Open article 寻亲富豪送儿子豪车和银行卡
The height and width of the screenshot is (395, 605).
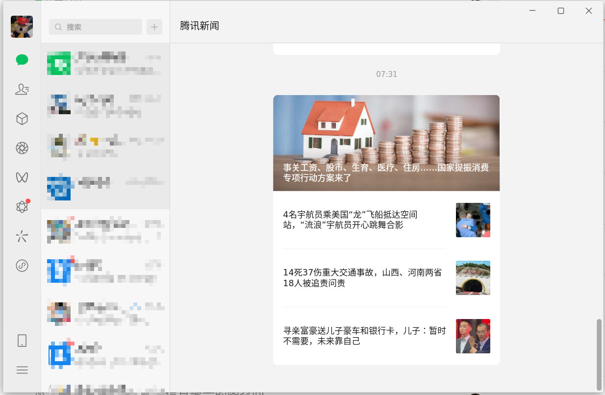[x=364, y=336]
